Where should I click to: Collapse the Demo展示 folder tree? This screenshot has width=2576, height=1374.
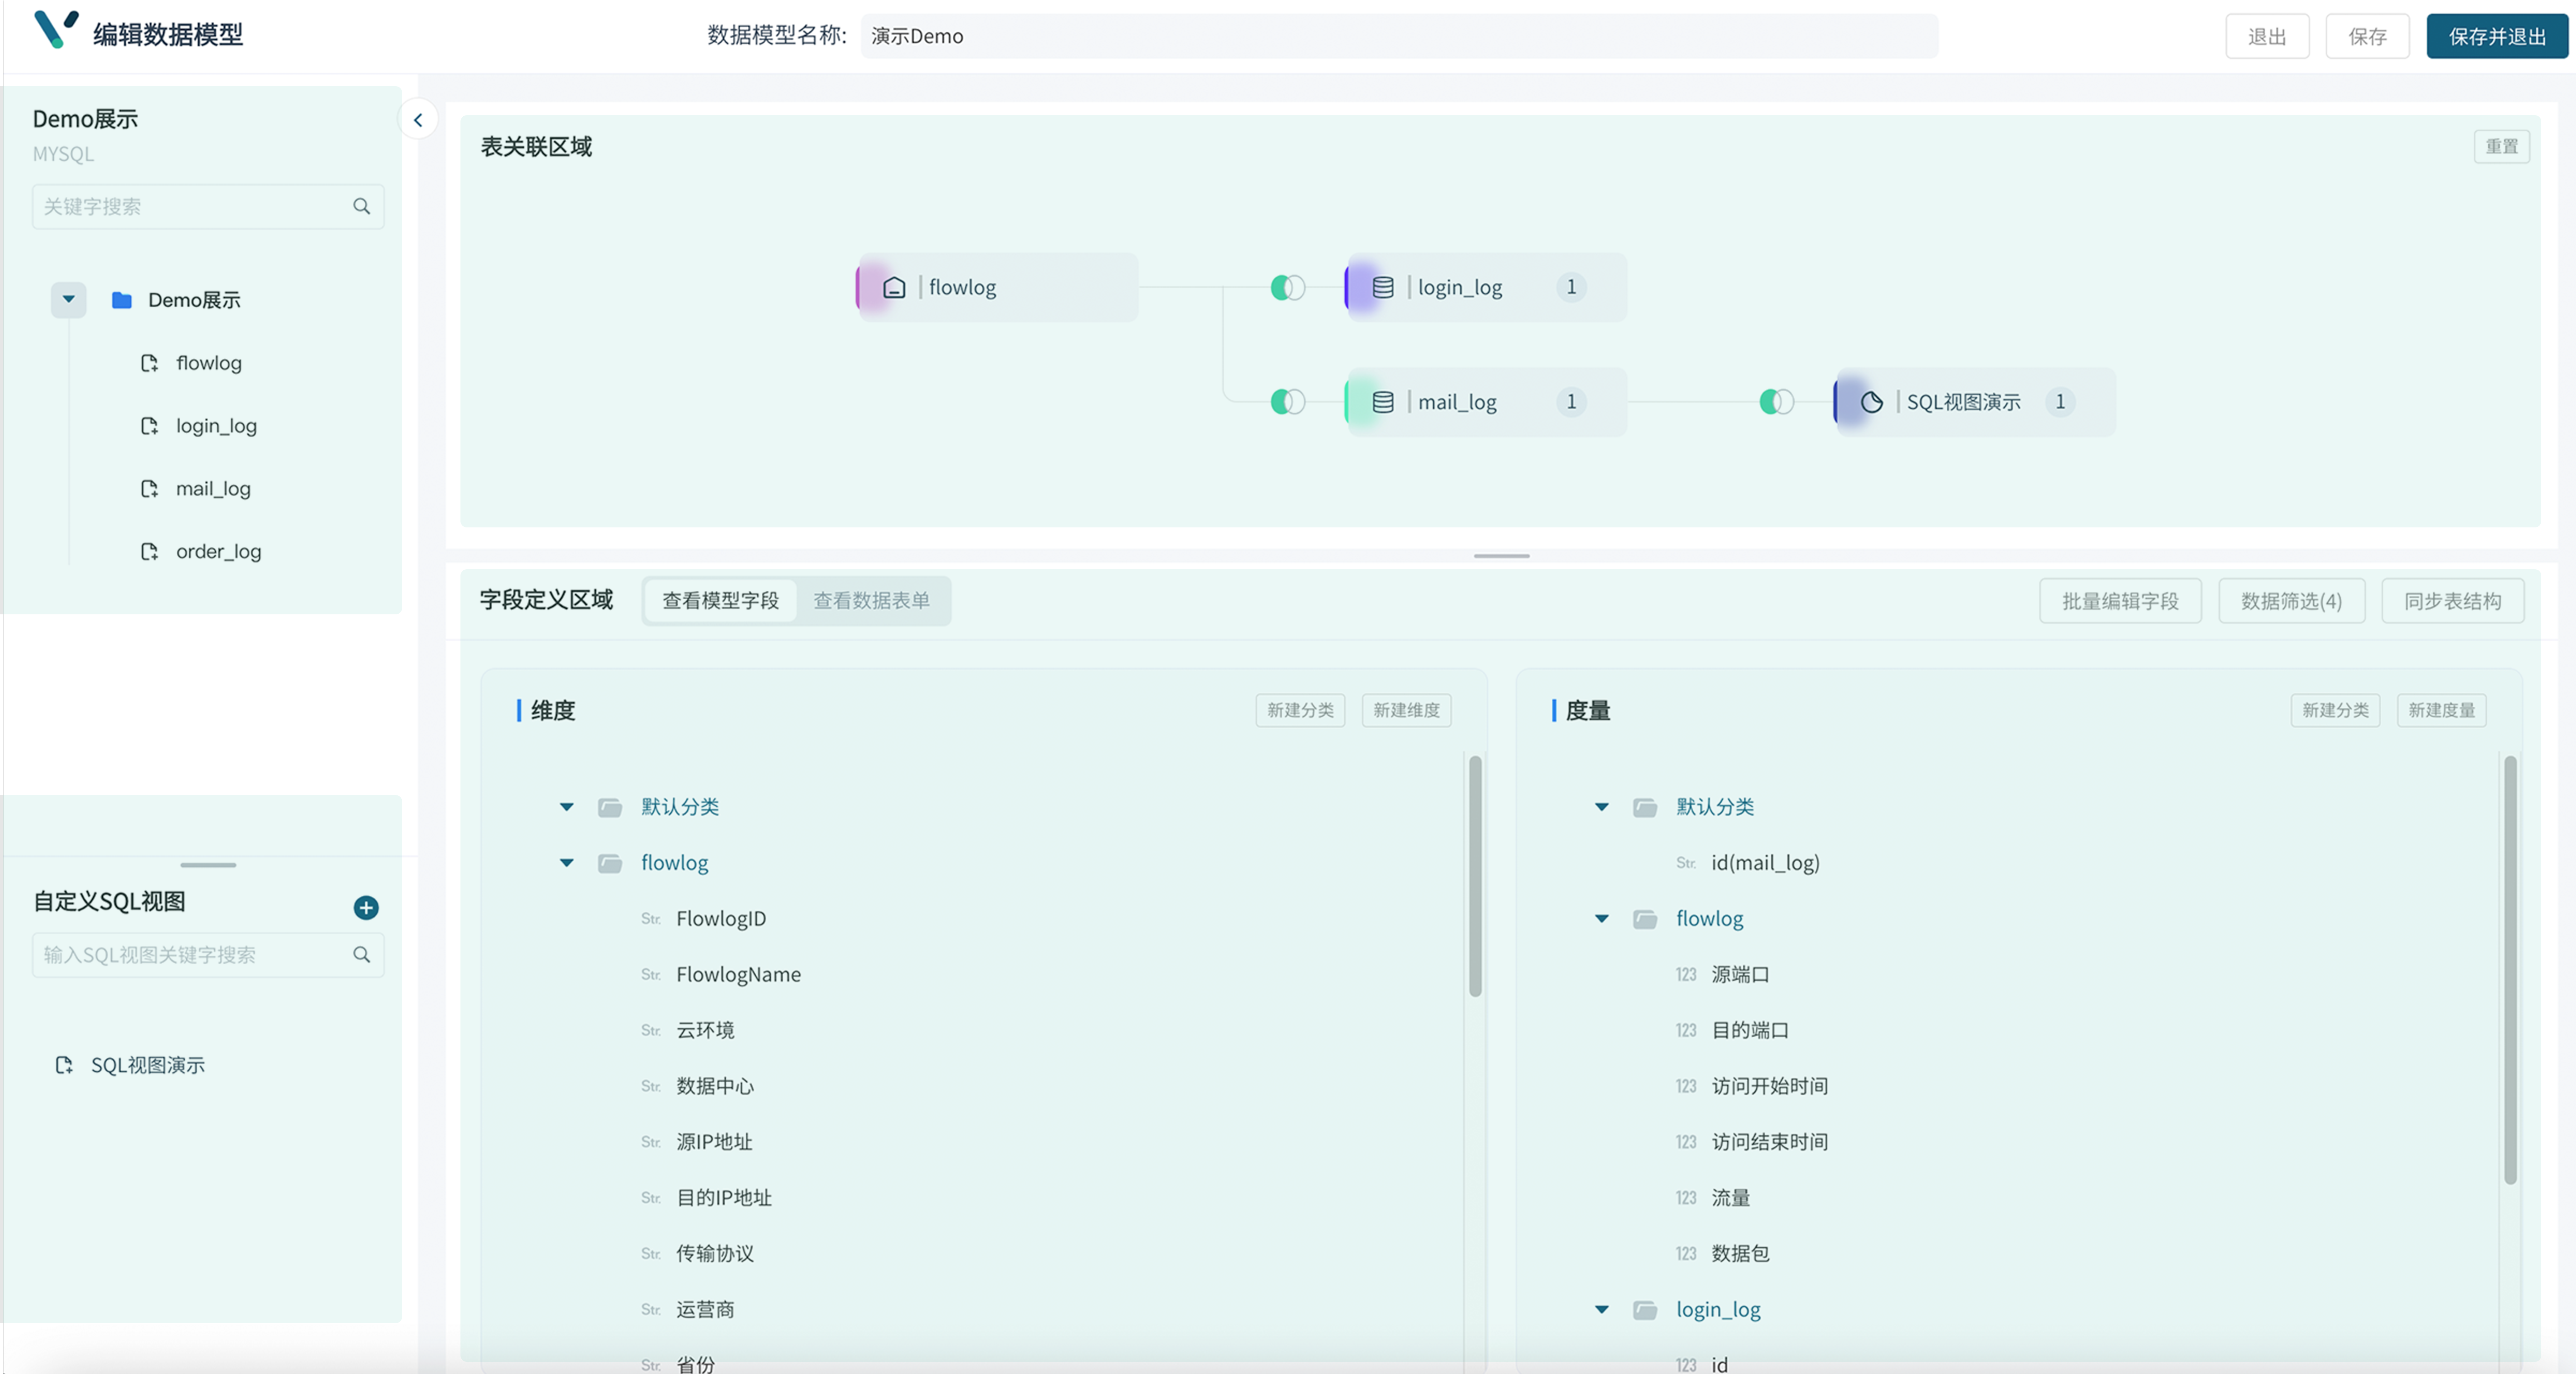coord(68,299)
